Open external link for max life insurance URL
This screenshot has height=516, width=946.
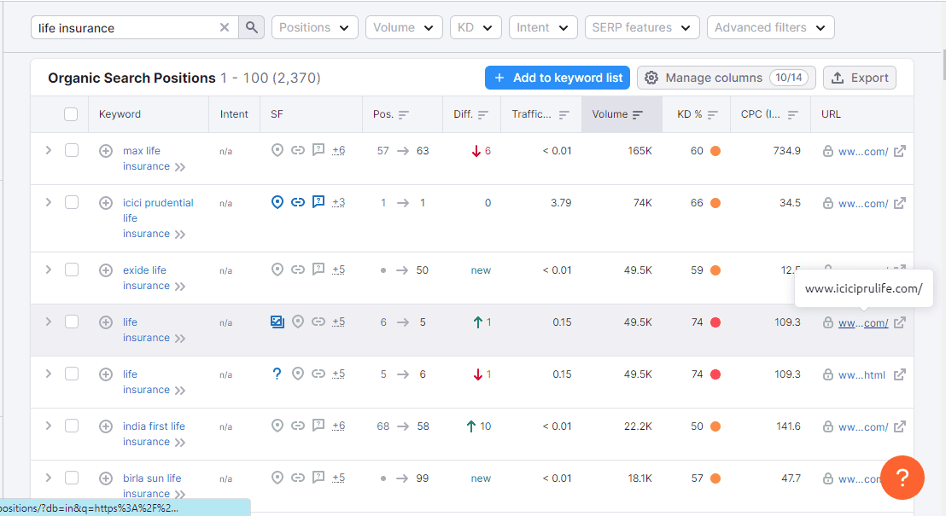coord(900,151)
